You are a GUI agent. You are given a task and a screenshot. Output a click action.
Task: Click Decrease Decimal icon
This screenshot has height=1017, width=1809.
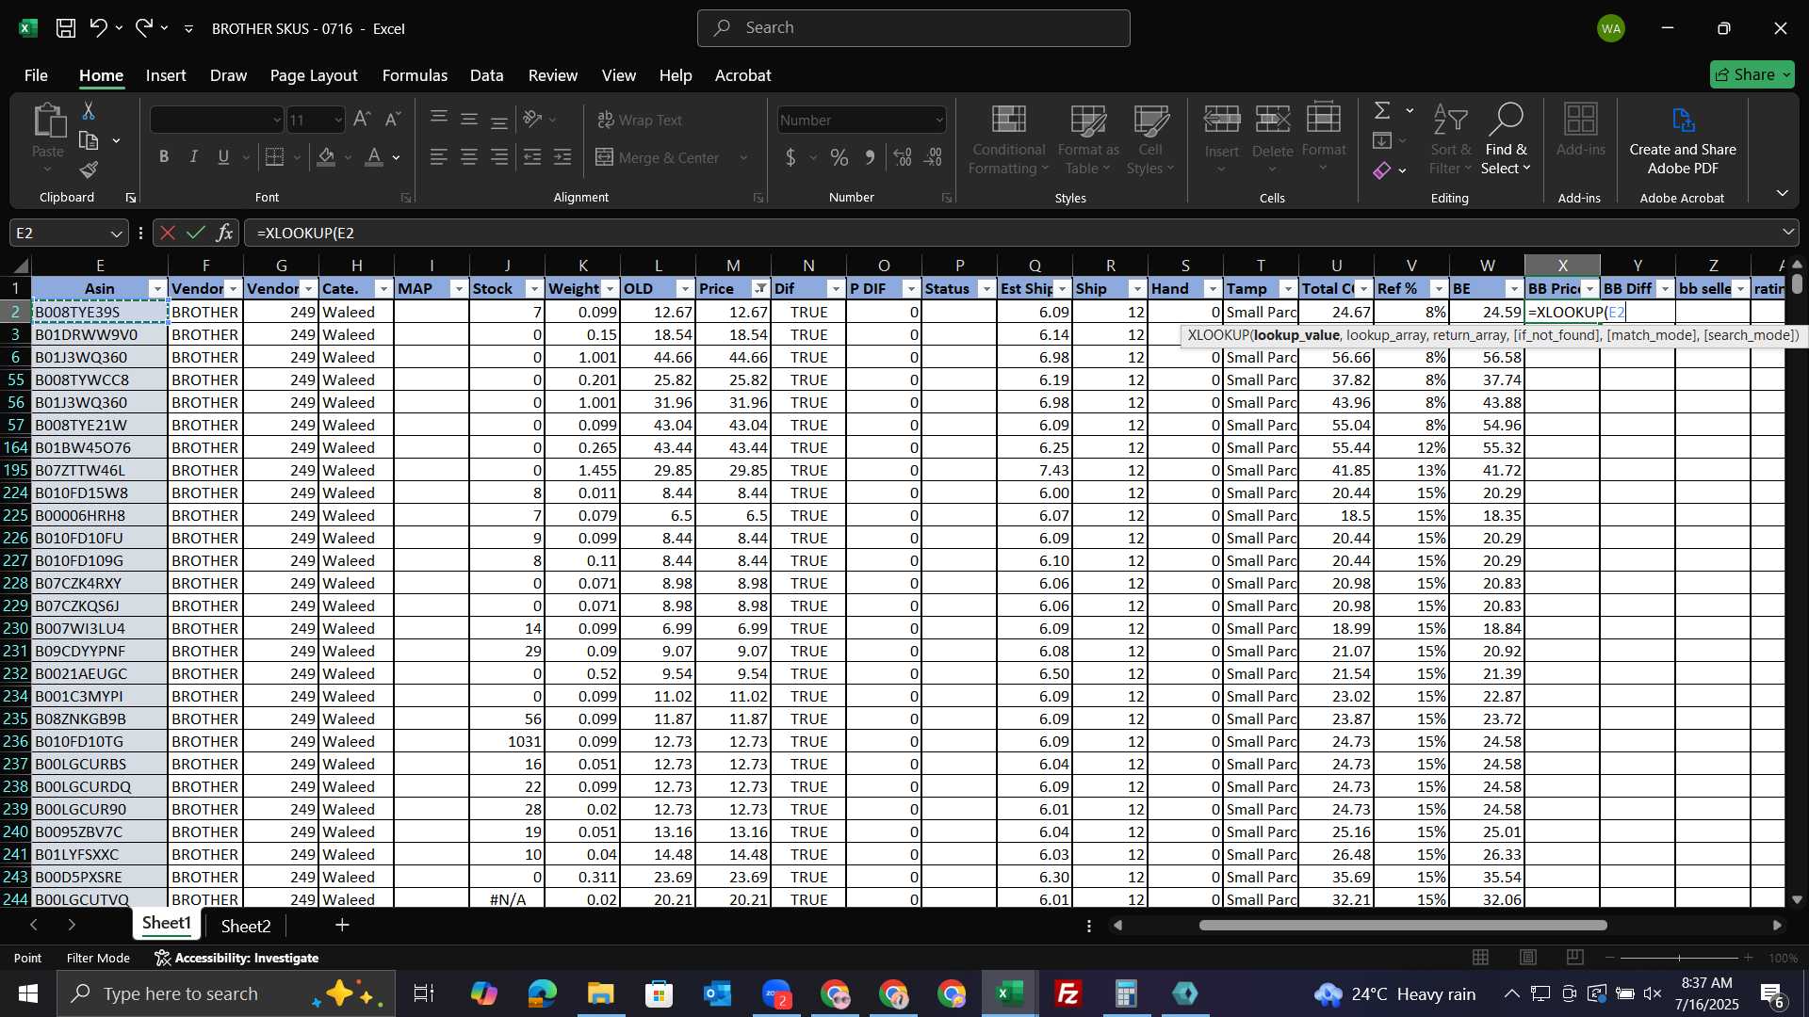(x=934, y=157)
